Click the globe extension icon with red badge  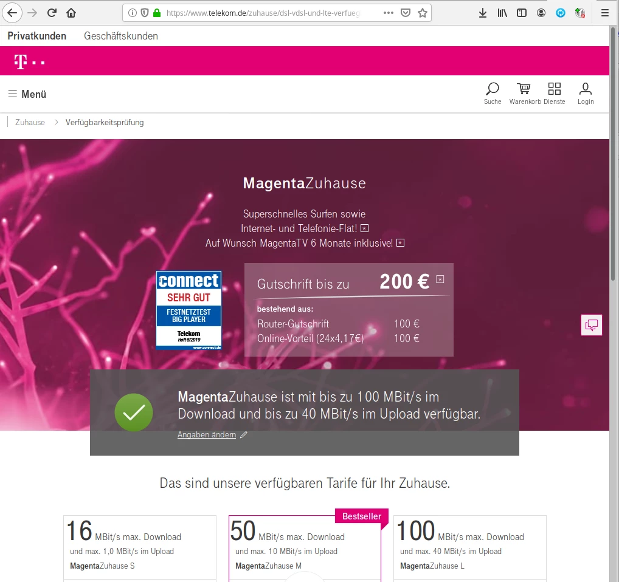[x=580, y=13]
